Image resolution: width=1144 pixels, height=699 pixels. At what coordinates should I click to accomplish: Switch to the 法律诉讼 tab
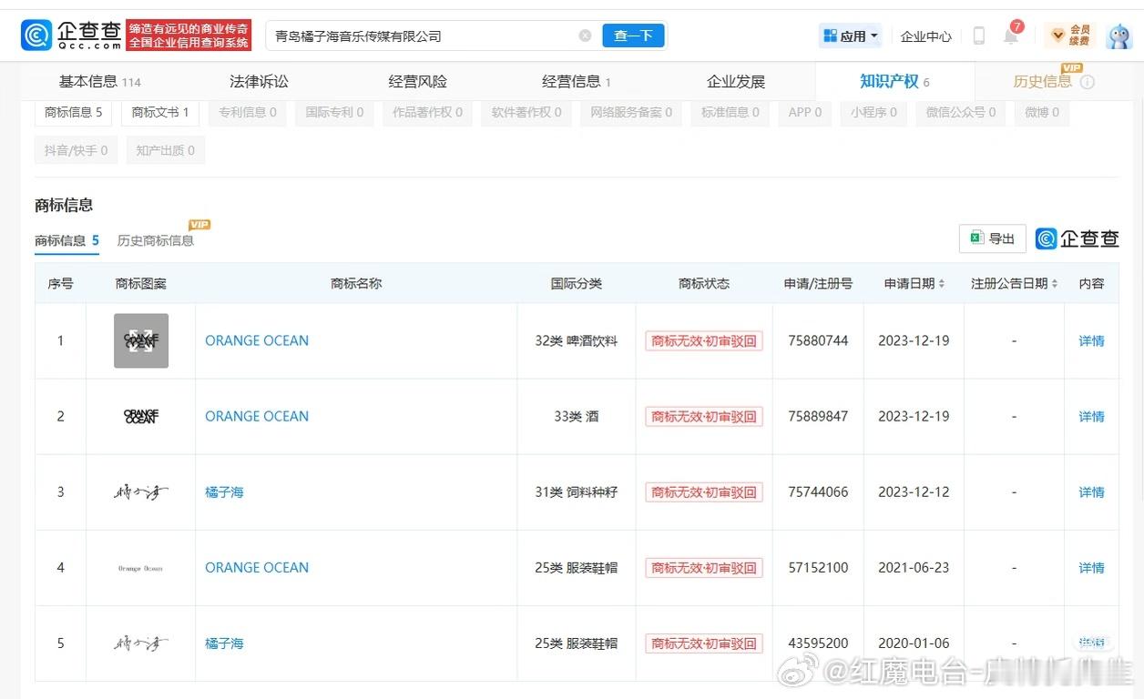259,82
